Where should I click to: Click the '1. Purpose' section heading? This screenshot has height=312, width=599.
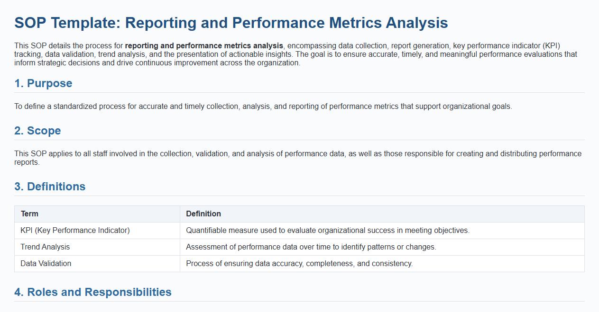(x=43, y=83)
